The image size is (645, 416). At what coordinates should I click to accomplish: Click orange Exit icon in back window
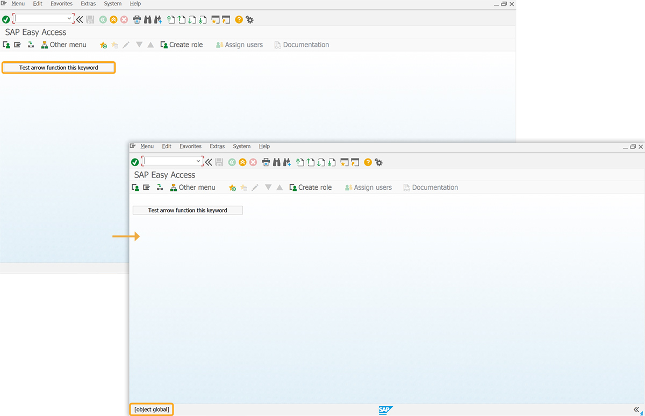113,19
